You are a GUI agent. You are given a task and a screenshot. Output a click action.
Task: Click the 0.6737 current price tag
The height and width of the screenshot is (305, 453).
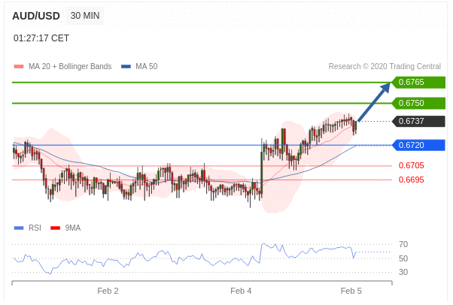coord(418,121)
